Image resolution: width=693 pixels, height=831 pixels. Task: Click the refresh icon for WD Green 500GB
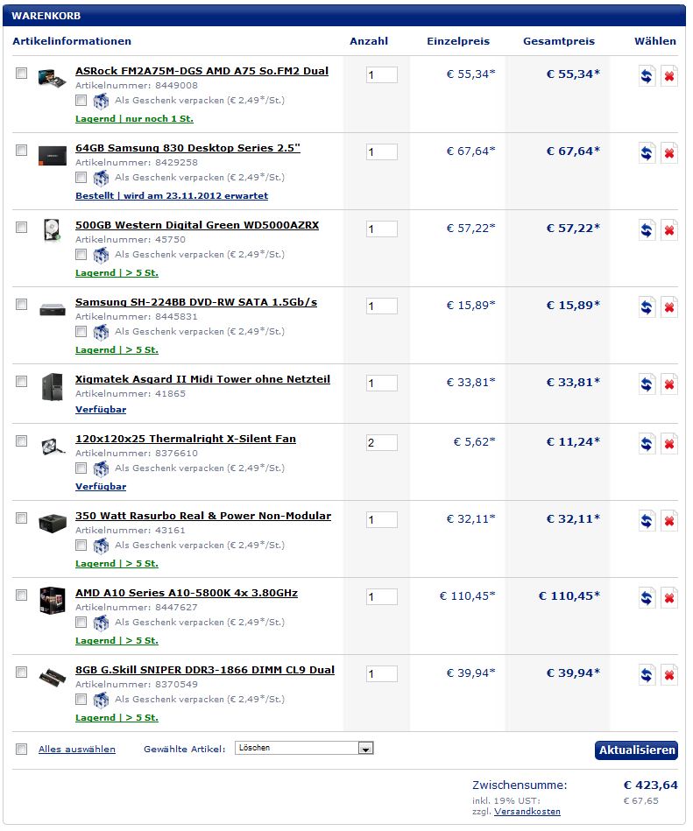pos(647,230)
